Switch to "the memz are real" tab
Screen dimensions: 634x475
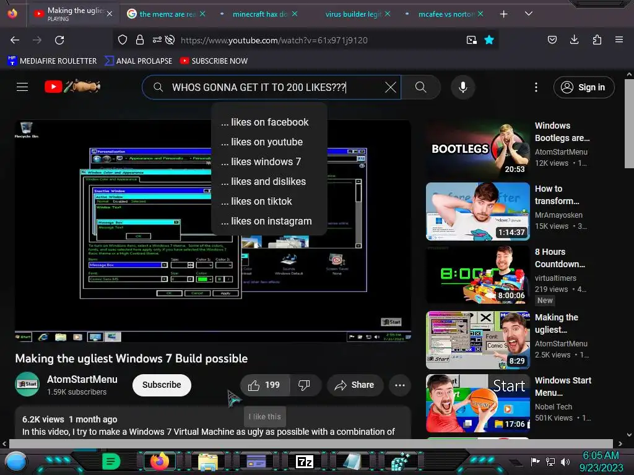[x=167, y=14]
